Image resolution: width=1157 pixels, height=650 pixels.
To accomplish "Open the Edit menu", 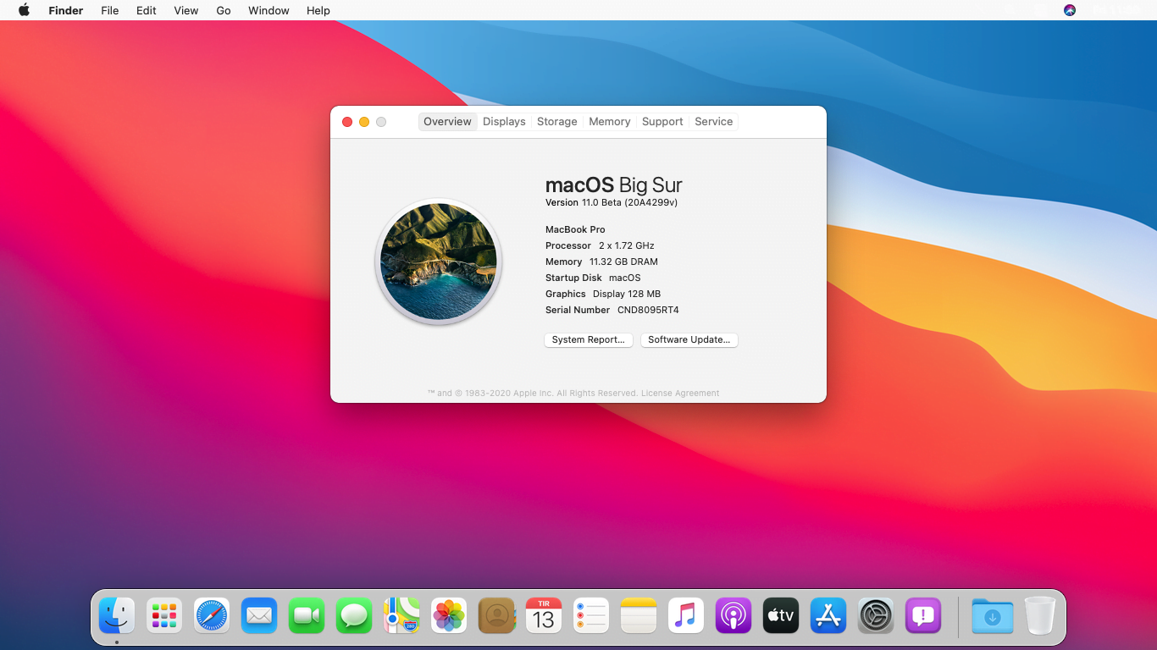I will pyautogui.click(x=147, y=10).
